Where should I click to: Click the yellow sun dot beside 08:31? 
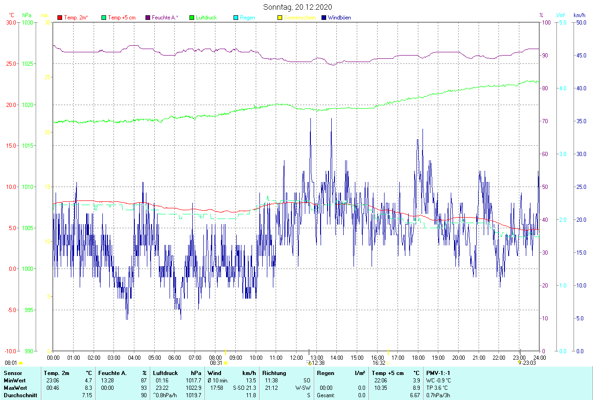point(225,363)
